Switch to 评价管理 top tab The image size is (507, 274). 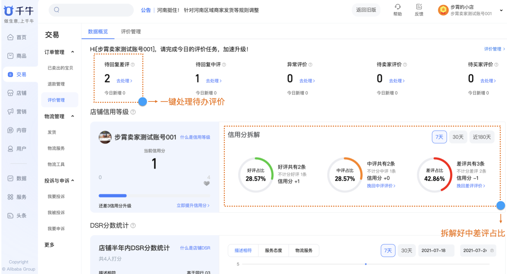click(x=131, y=31)
